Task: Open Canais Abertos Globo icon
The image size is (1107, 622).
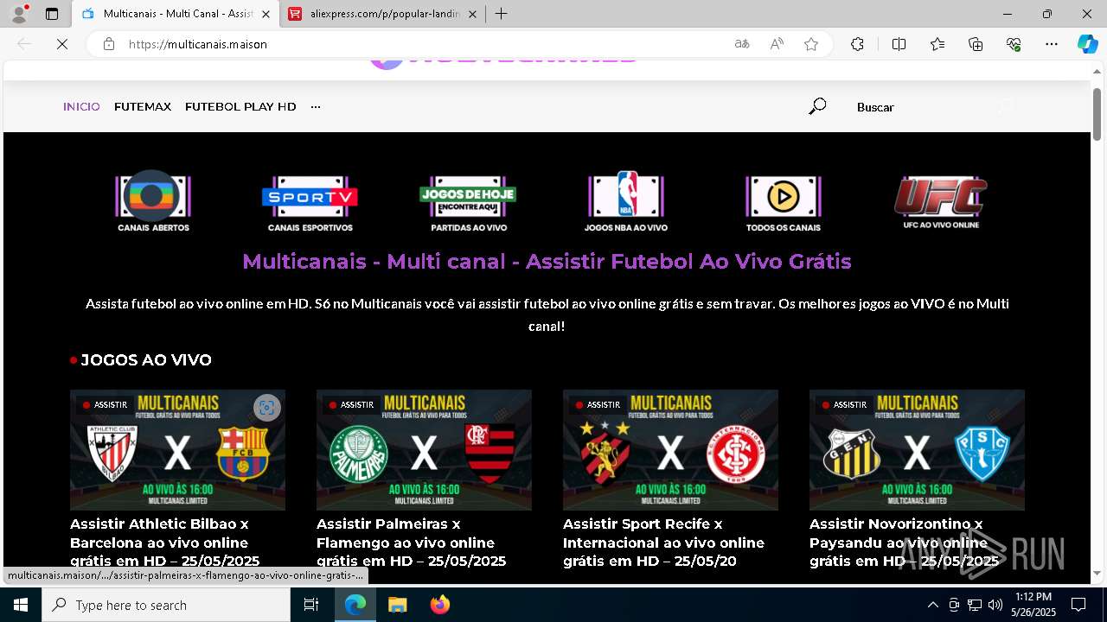Action: [x=153, y=203]
